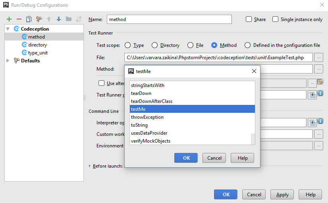Image resolution: width=328 pixels, height=203 pixels.
Task: Move configuration down arrow icon
Action: click(59, 19)
